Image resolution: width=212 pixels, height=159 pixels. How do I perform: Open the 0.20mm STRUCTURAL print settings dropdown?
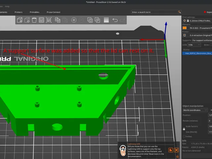(x=197, y=21)
